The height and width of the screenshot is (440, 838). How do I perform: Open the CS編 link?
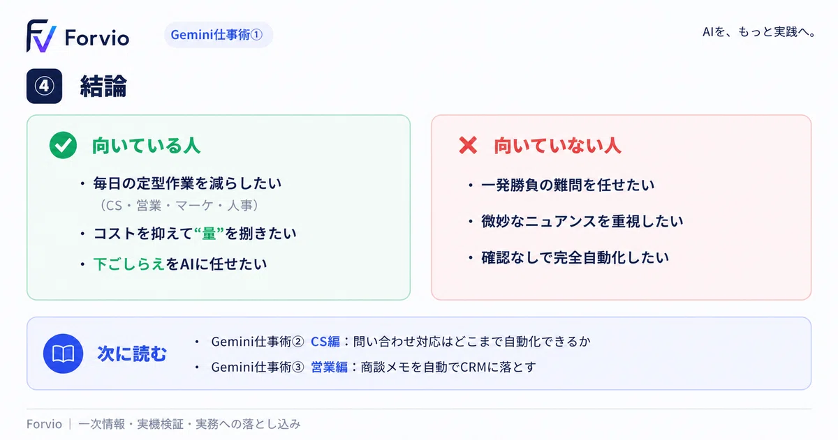click(x=325, y=342)
